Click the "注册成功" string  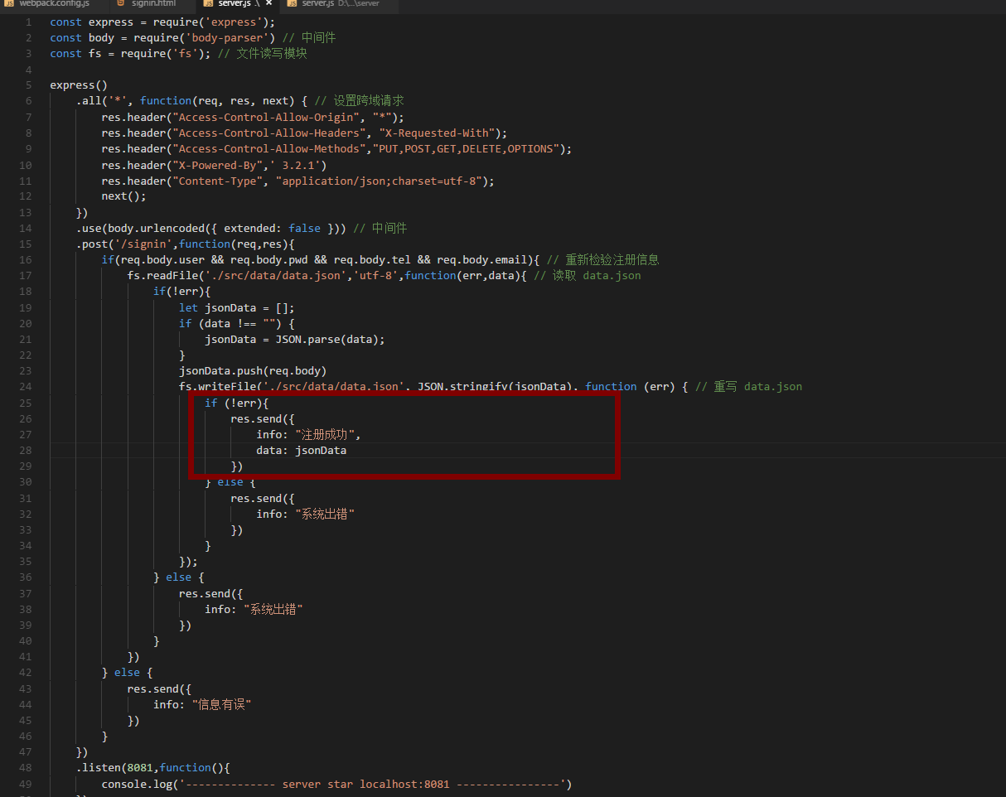325,434
